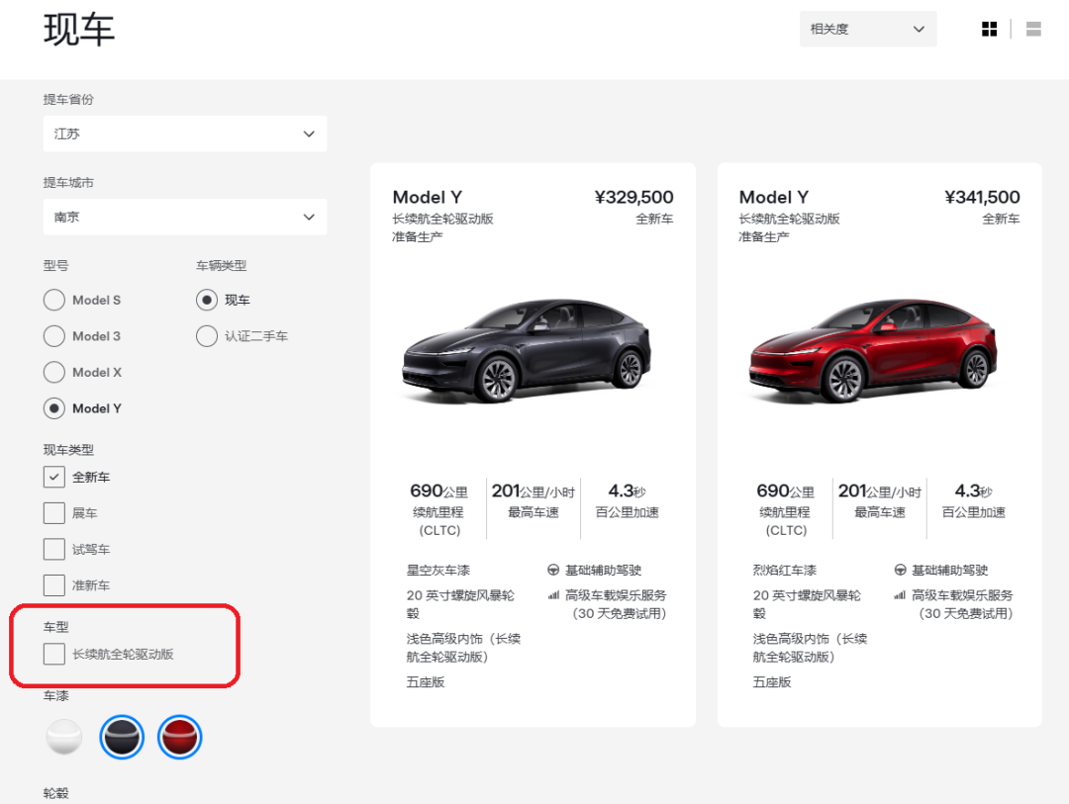Click 五座版 on the grey car card
The width and height of the screenshot is (1069, 804).
point(426,682)
